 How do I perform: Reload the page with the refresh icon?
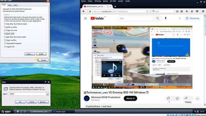coord(147,12)
